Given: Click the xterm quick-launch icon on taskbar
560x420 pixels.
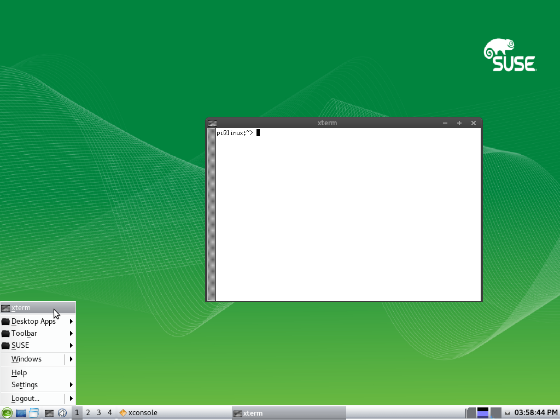Looking at the screenshot, I should pyautogui.click(x=49, y=412).
